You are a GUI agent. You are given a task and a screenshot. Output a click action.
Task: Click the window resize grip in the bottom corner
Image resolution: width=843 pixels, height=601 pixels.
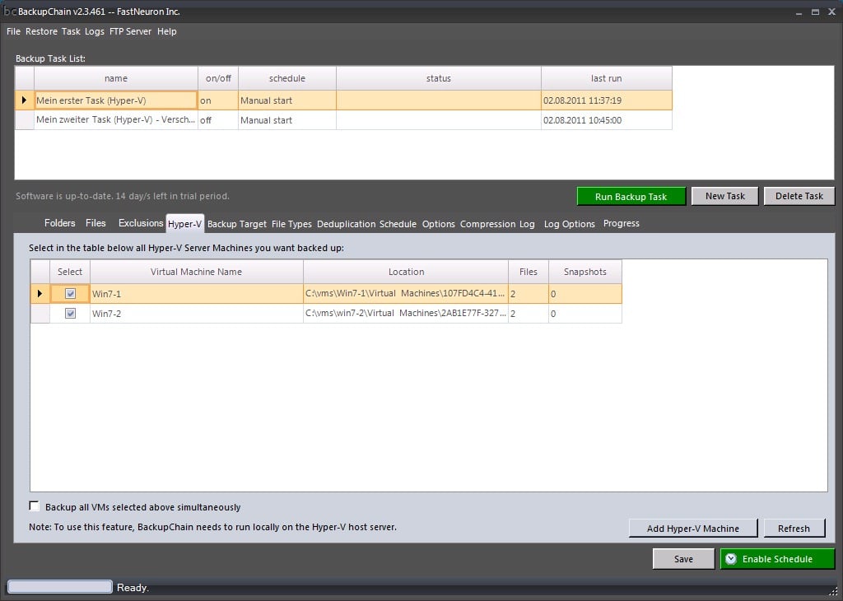point(833,591)
